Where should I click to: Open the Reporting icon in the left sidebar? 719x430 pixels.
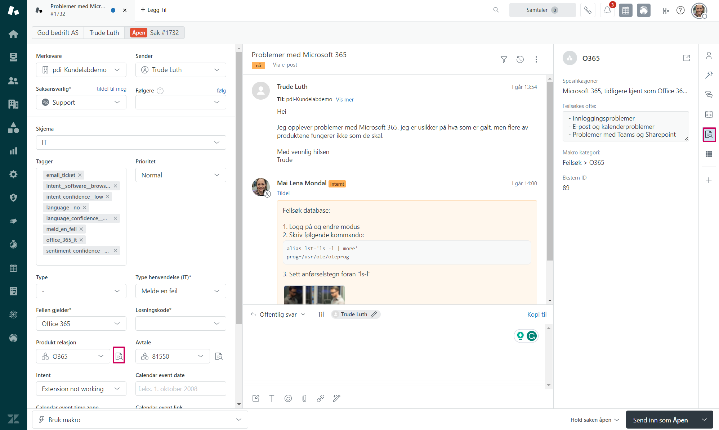[13, 151]
